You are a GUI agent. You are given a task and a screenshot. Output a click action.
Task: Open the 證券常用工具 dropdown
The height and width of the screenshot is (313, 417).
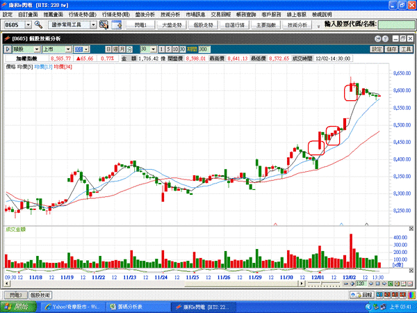tap(93, 25)
